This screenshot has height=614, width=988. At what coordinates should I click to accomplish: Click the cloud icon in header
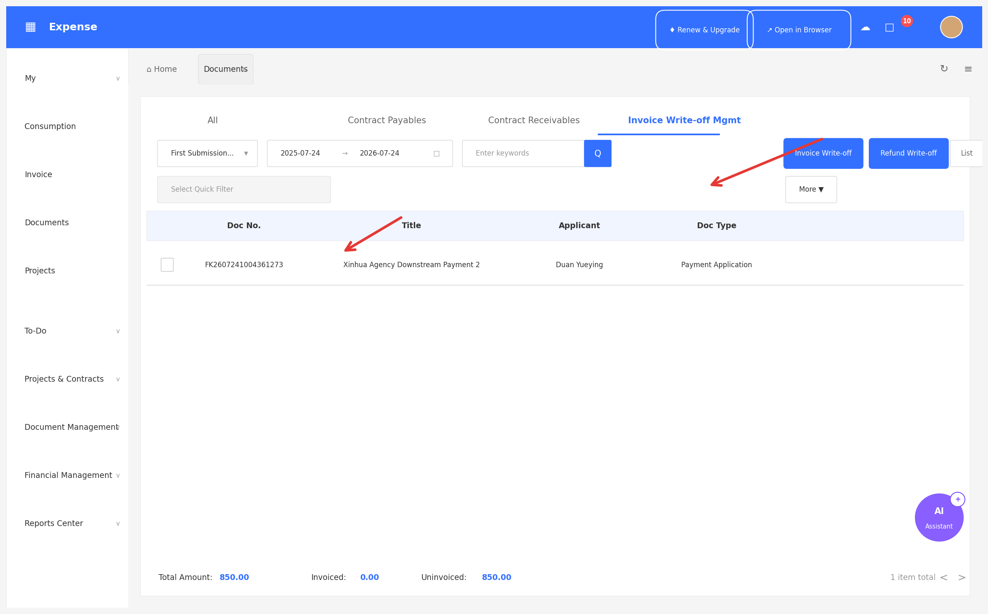[865, 28]
